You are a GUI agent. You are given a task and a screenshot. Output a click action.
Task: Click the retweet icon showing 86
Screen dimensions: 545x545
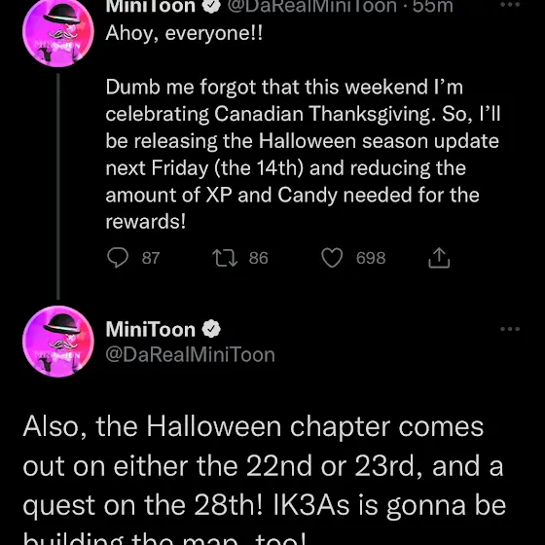(225, 258)
